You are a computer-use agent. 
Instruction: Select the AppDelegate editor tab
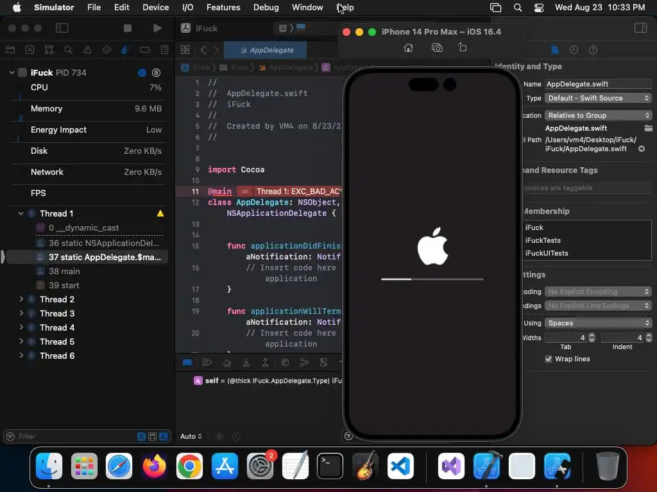[266, 50]
